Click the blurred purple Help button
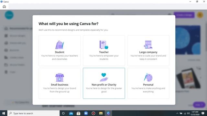 point(199,105)
